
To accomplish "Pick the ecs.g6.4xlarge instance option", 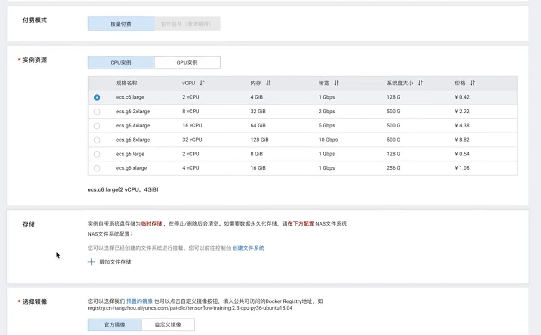I will [97, 125].
